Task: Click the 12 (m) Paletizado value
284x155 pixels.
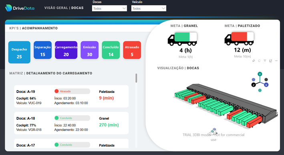Action: pos(242,50)
